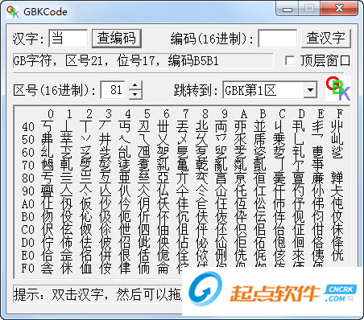Select character 亞 in row 80
364x320 pixels.
[x=163, y=178]
